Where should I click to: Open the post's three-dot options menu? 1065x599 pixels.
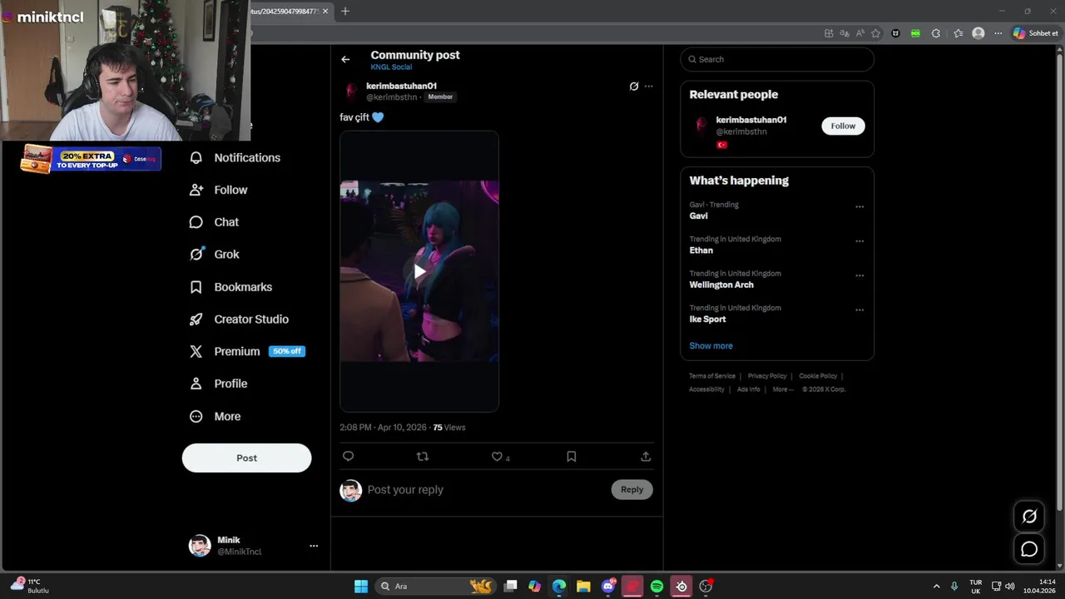pyautogui.click(x=649, y=86)
